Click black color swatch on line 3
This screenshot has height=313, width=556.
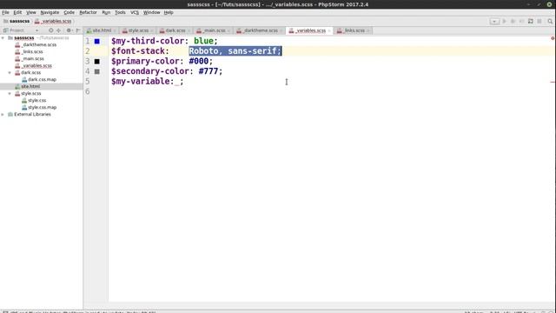click(96, 62)
